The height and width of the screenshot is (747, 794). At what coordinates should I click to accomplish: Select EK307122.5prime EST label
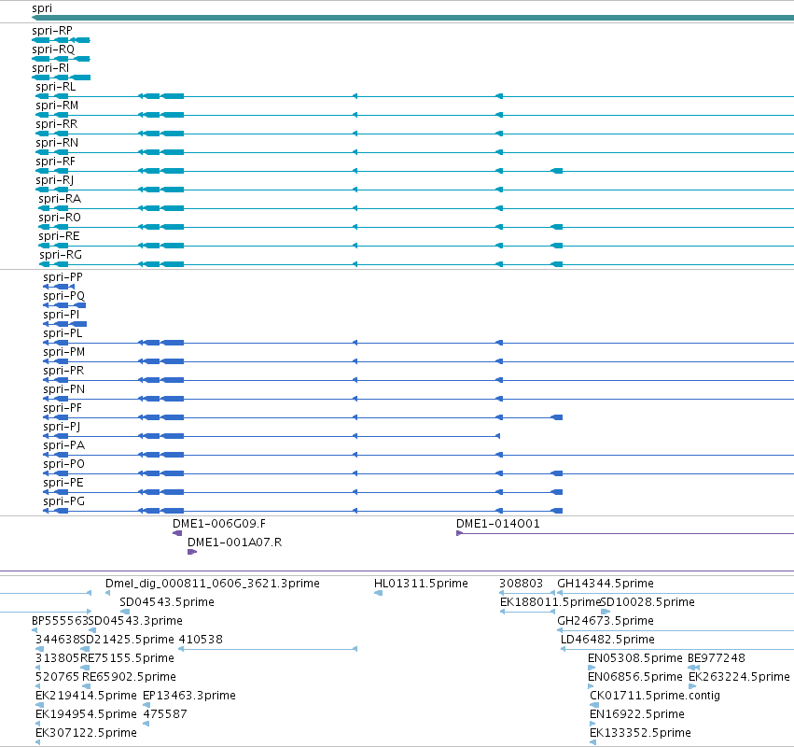(86, 733)
